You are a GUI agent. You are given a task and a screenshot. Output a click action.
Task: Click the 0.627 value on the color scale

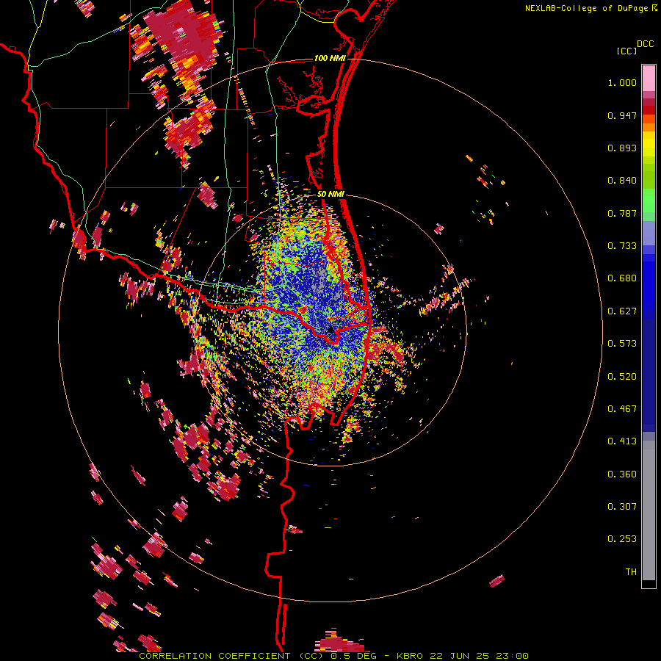pyautogui.click(x=622, y=311)
